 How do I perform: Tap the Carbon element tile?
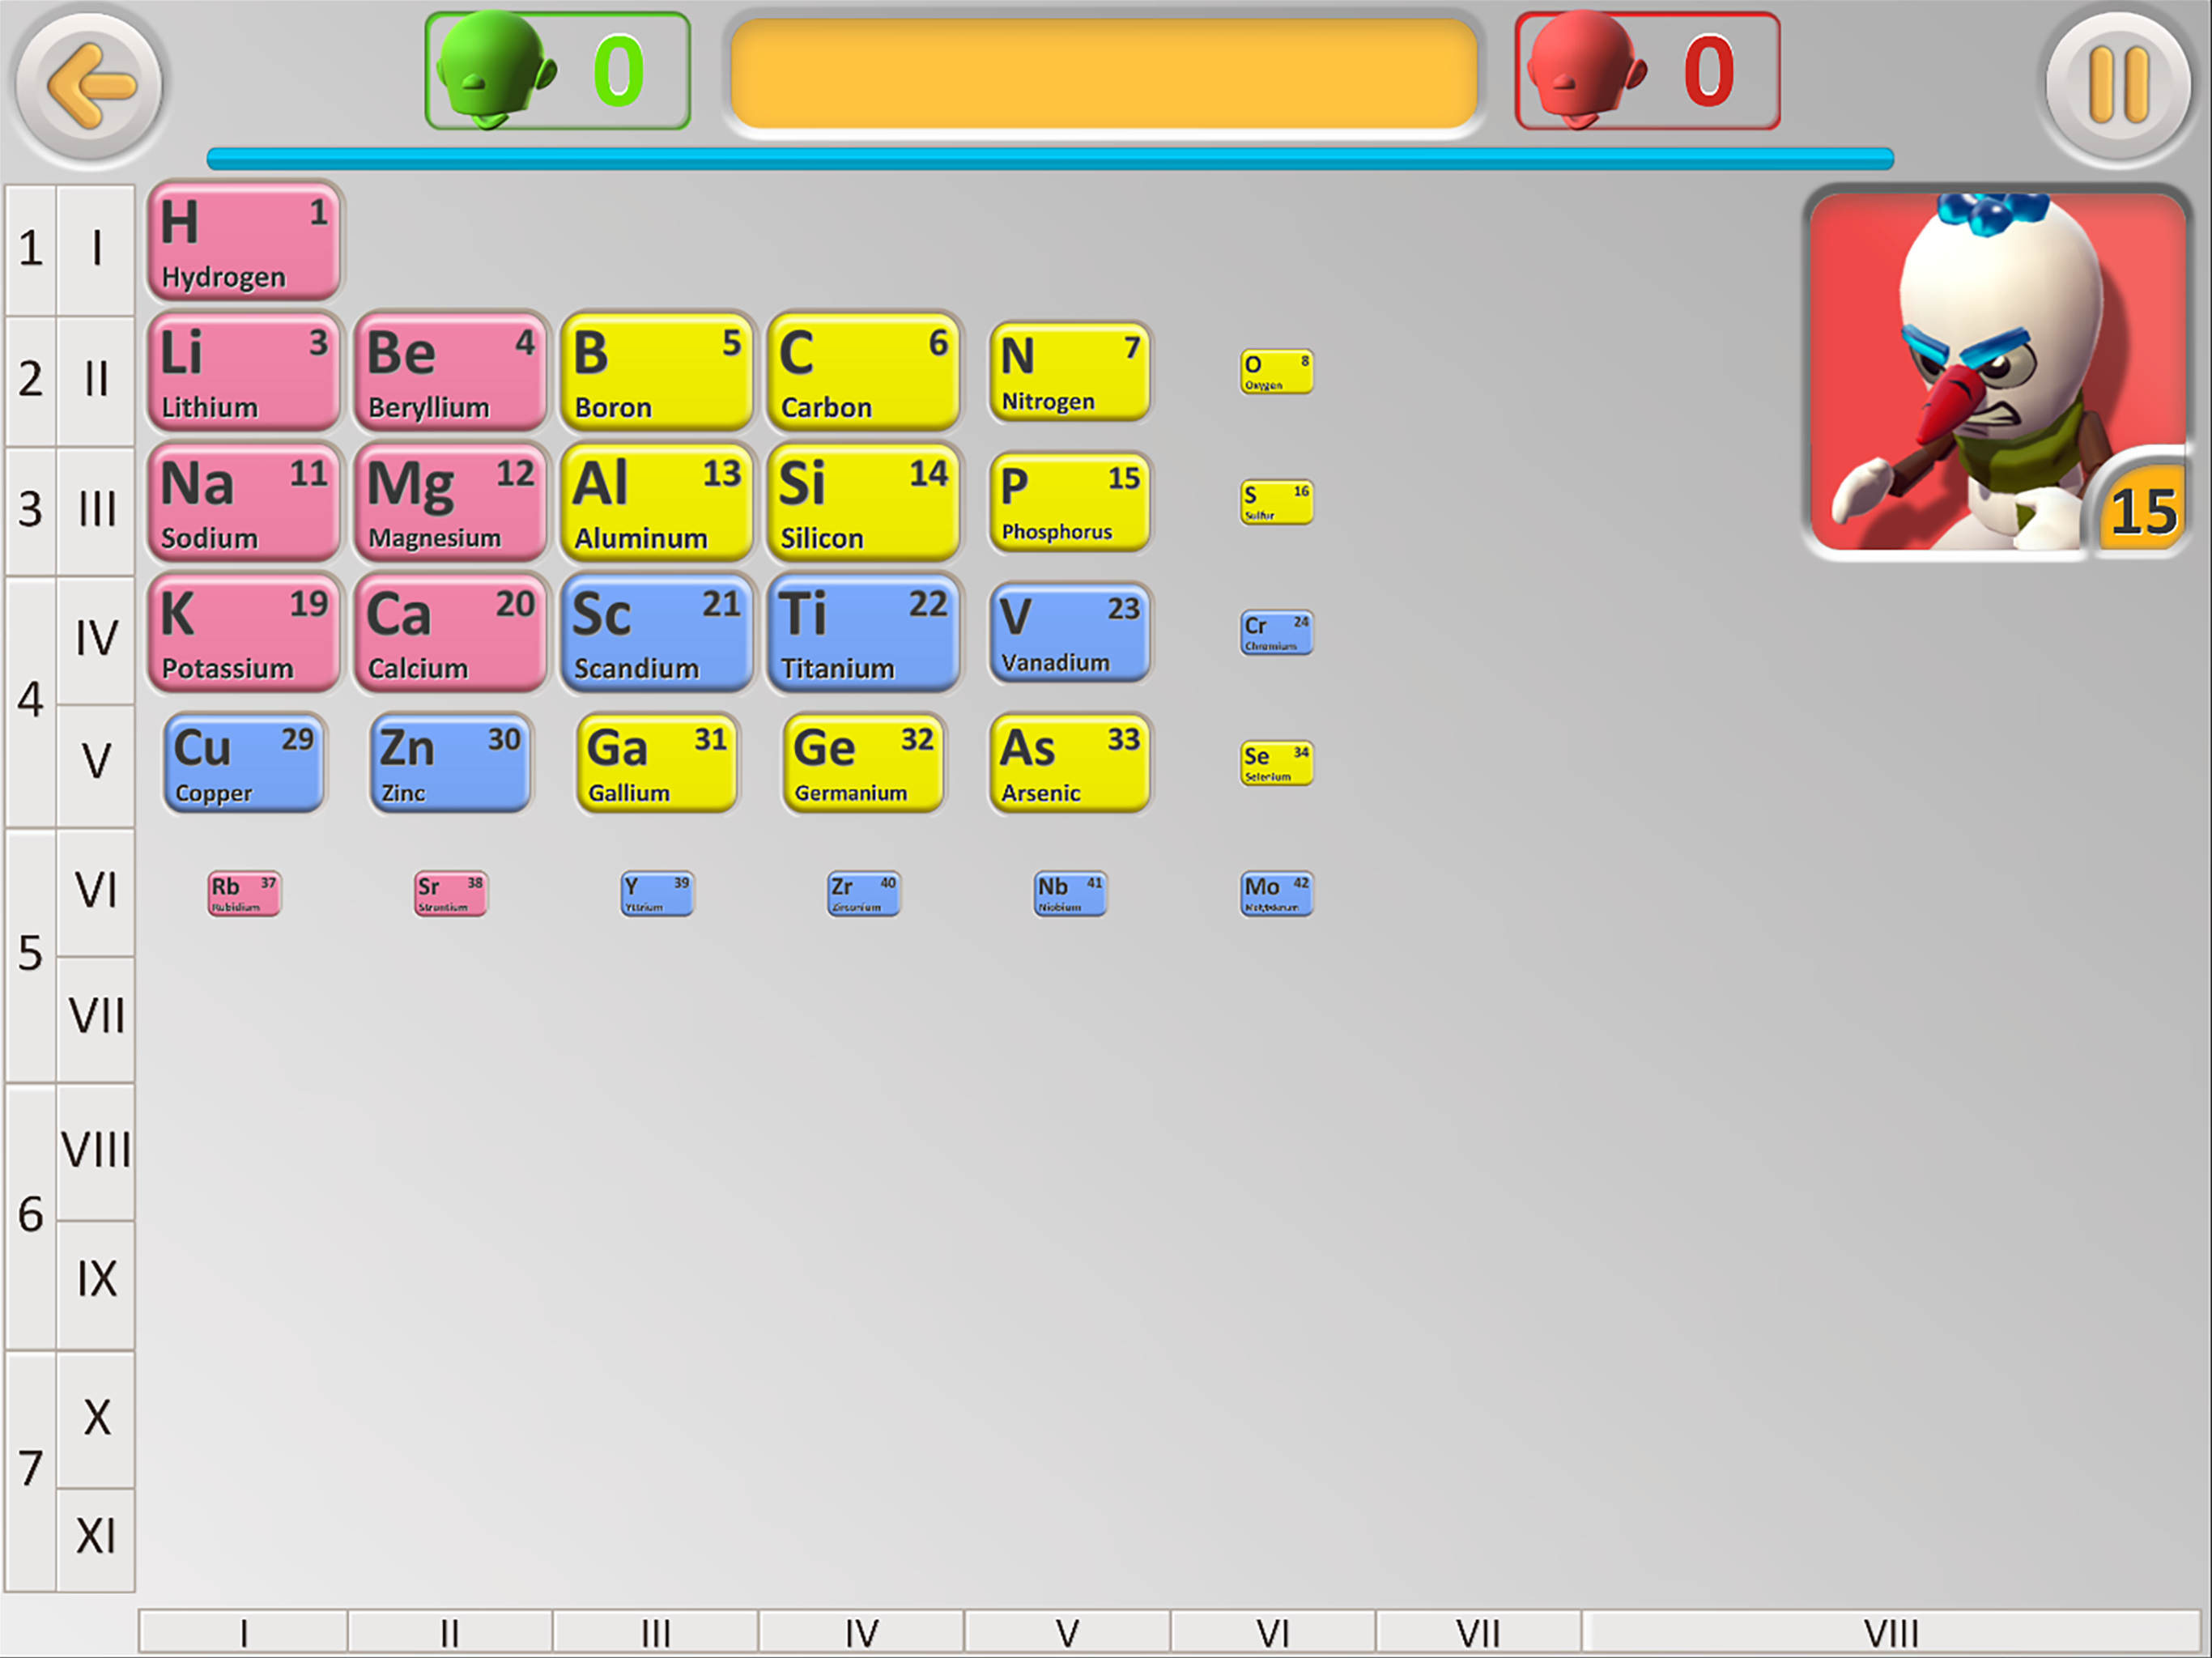(864, 372)
